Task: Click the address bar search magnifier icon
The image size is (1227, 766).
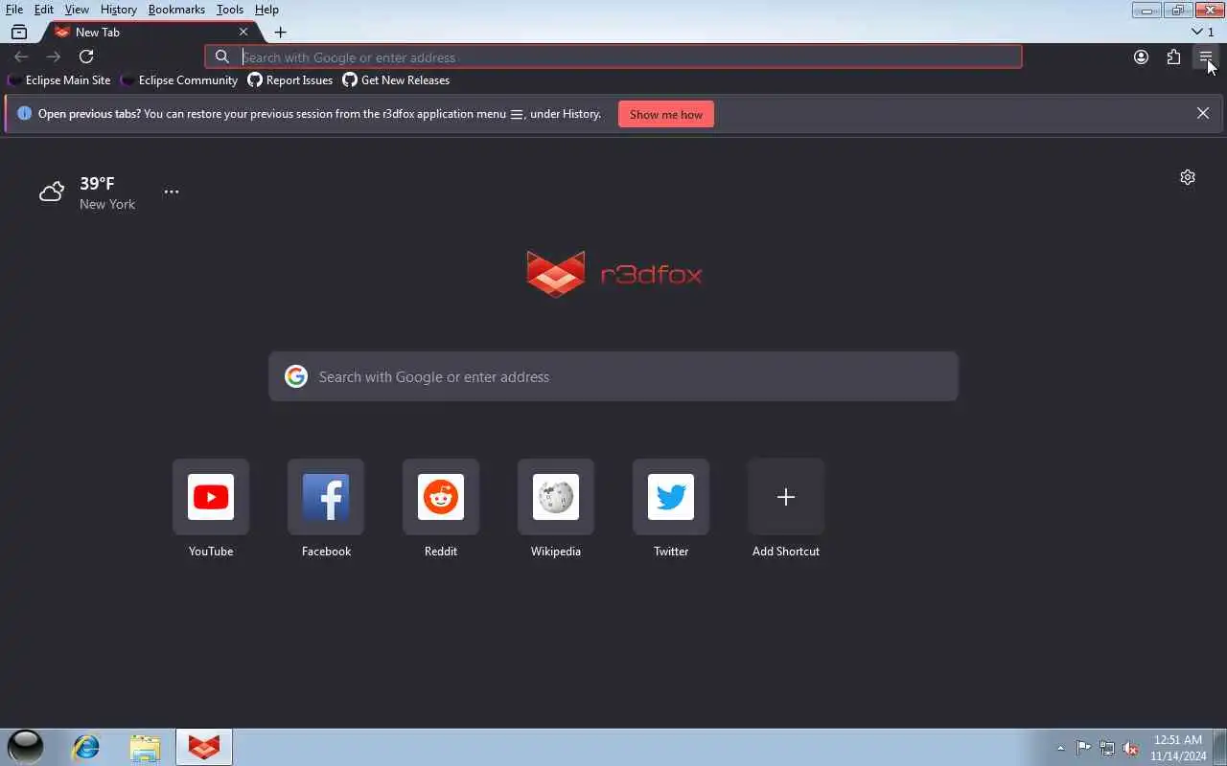Action: point(222,57)
